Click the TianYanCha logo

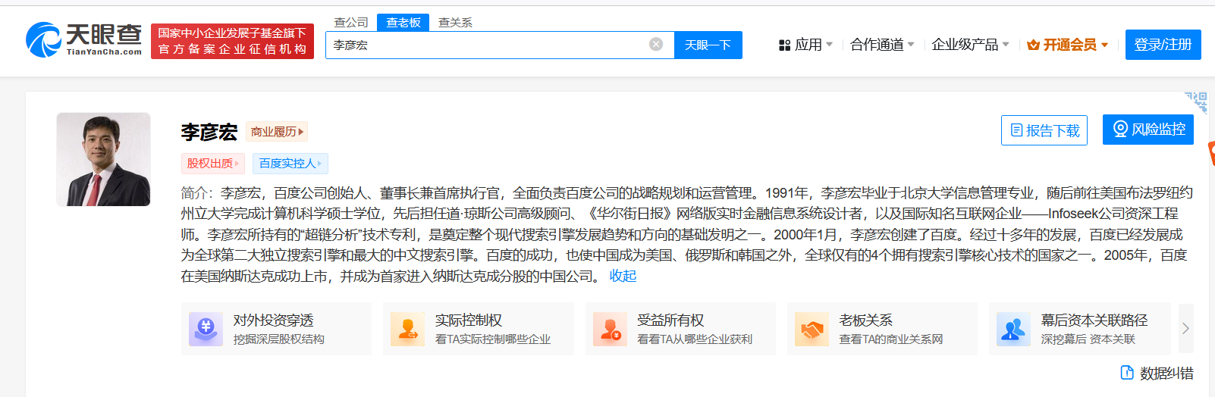click(x=83, y=40)
